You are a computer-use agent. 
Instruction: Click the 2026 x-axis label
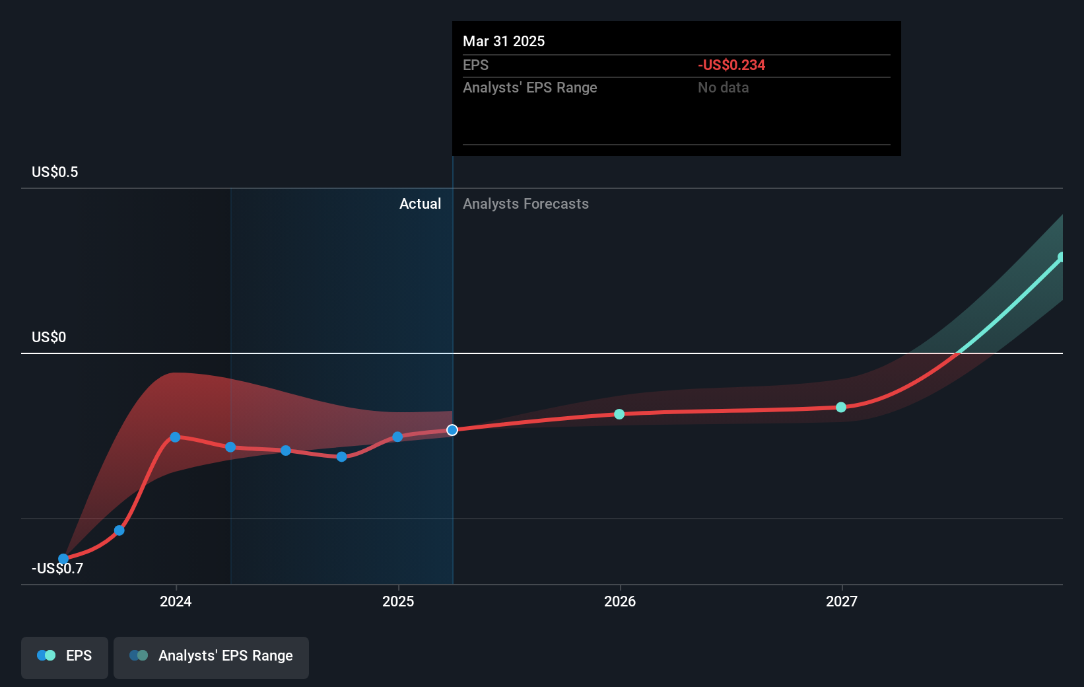(x=620, y=601)
